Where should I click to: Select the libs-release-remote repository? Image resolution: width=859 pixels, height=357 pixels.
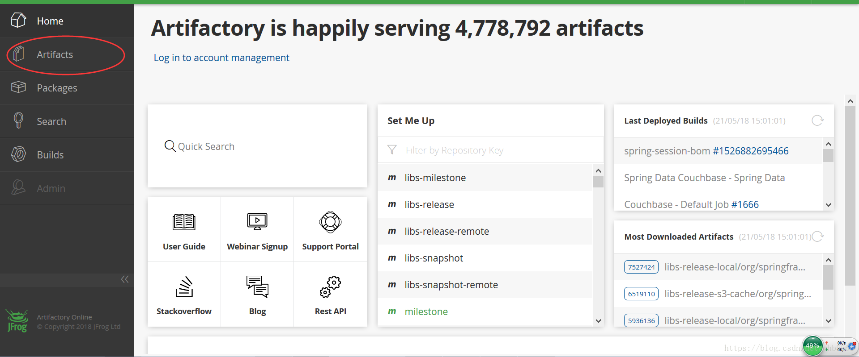485,231
